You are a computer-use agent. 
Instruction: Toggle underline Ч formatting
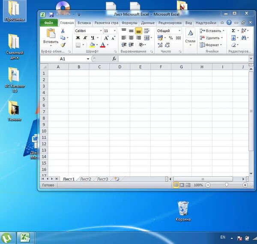point(93,38)
